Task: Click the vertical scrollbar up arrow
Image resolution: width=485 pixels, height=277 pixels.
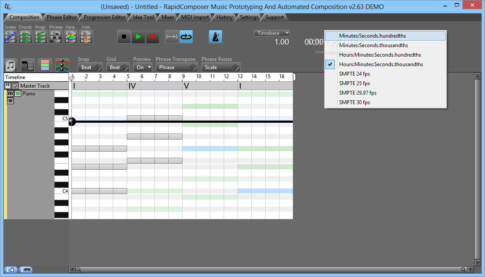Action: pyautogui.click(x=478, y=76)
